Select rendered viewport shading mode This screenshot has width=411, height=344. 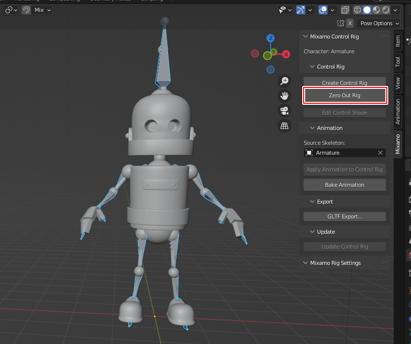coord(385,10)
